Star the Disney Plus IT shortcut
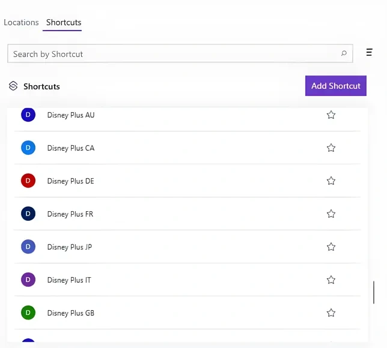Viewport: 387px width, 348px height. (x=331, y=280)
